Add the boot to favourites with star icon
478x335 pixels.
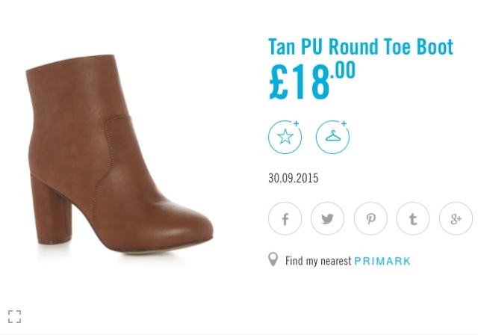tap(285, 137)
